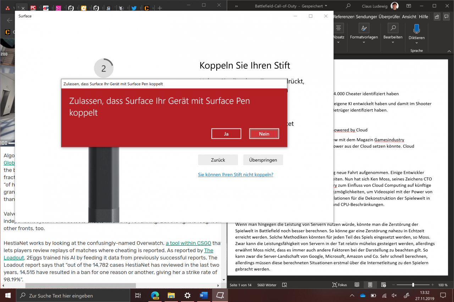Enable Fokus mode in Word status bar
454x302 pixels.
339,285
